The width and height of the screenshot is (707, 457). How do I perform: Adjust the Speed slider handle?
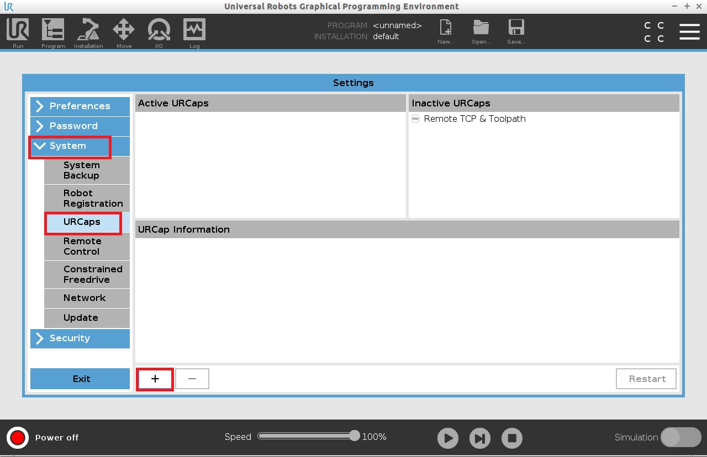pyautogui.click(x=355, y=436)
